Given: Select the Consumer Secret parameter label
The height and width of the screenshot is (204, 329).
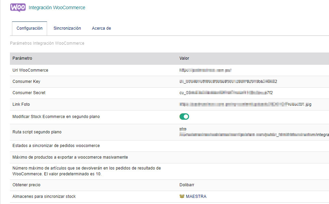Looking at the screenshot, I should click(29, 93).
